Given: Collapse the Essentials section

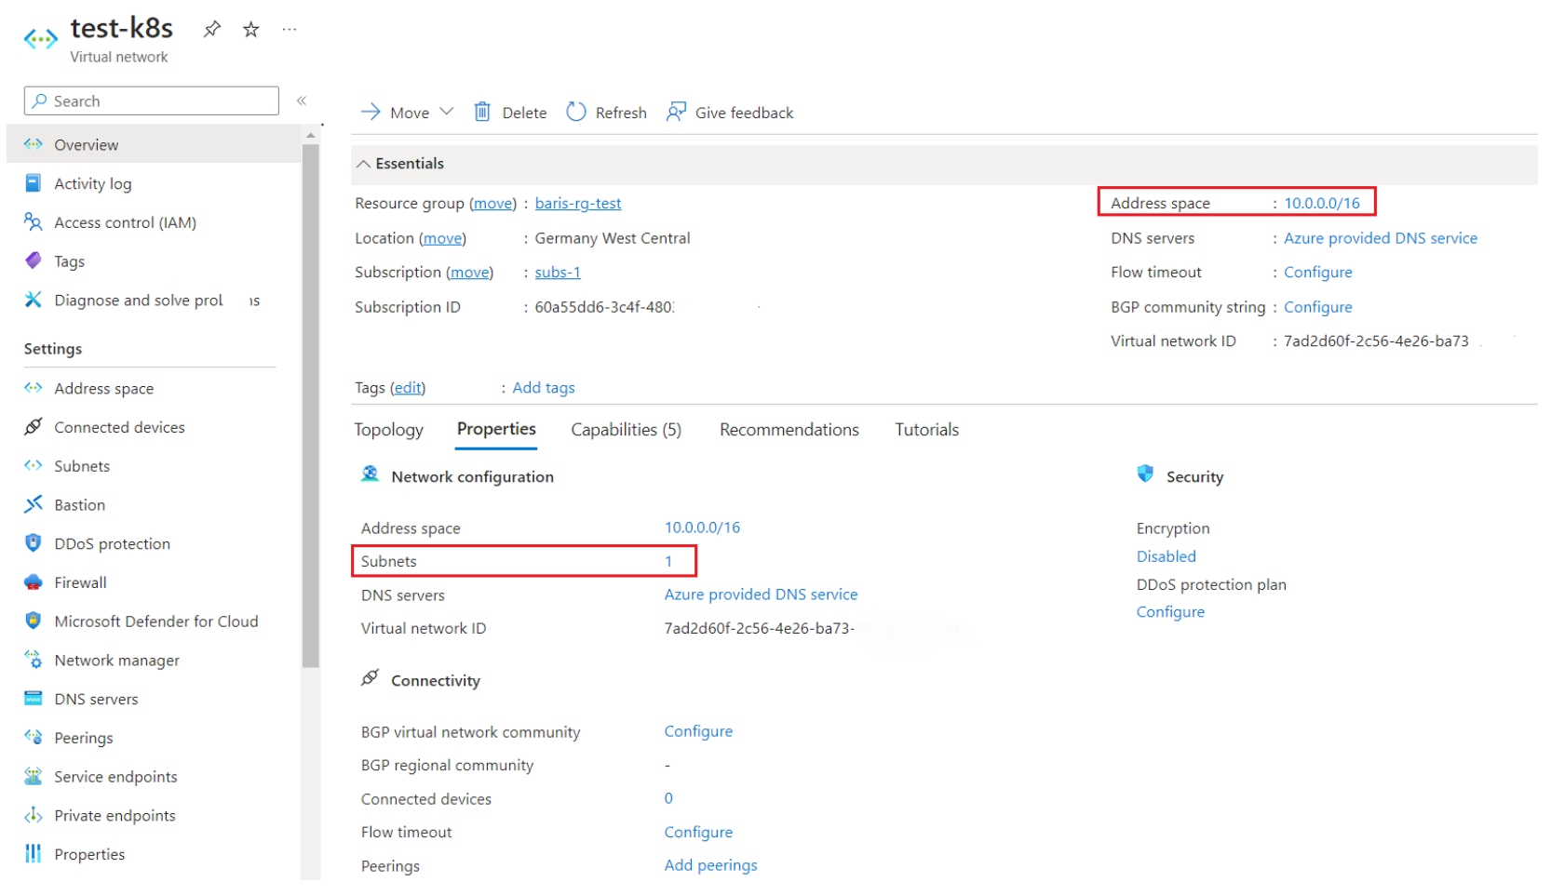Looking at the screenshot, I should [x=364, y=164].
